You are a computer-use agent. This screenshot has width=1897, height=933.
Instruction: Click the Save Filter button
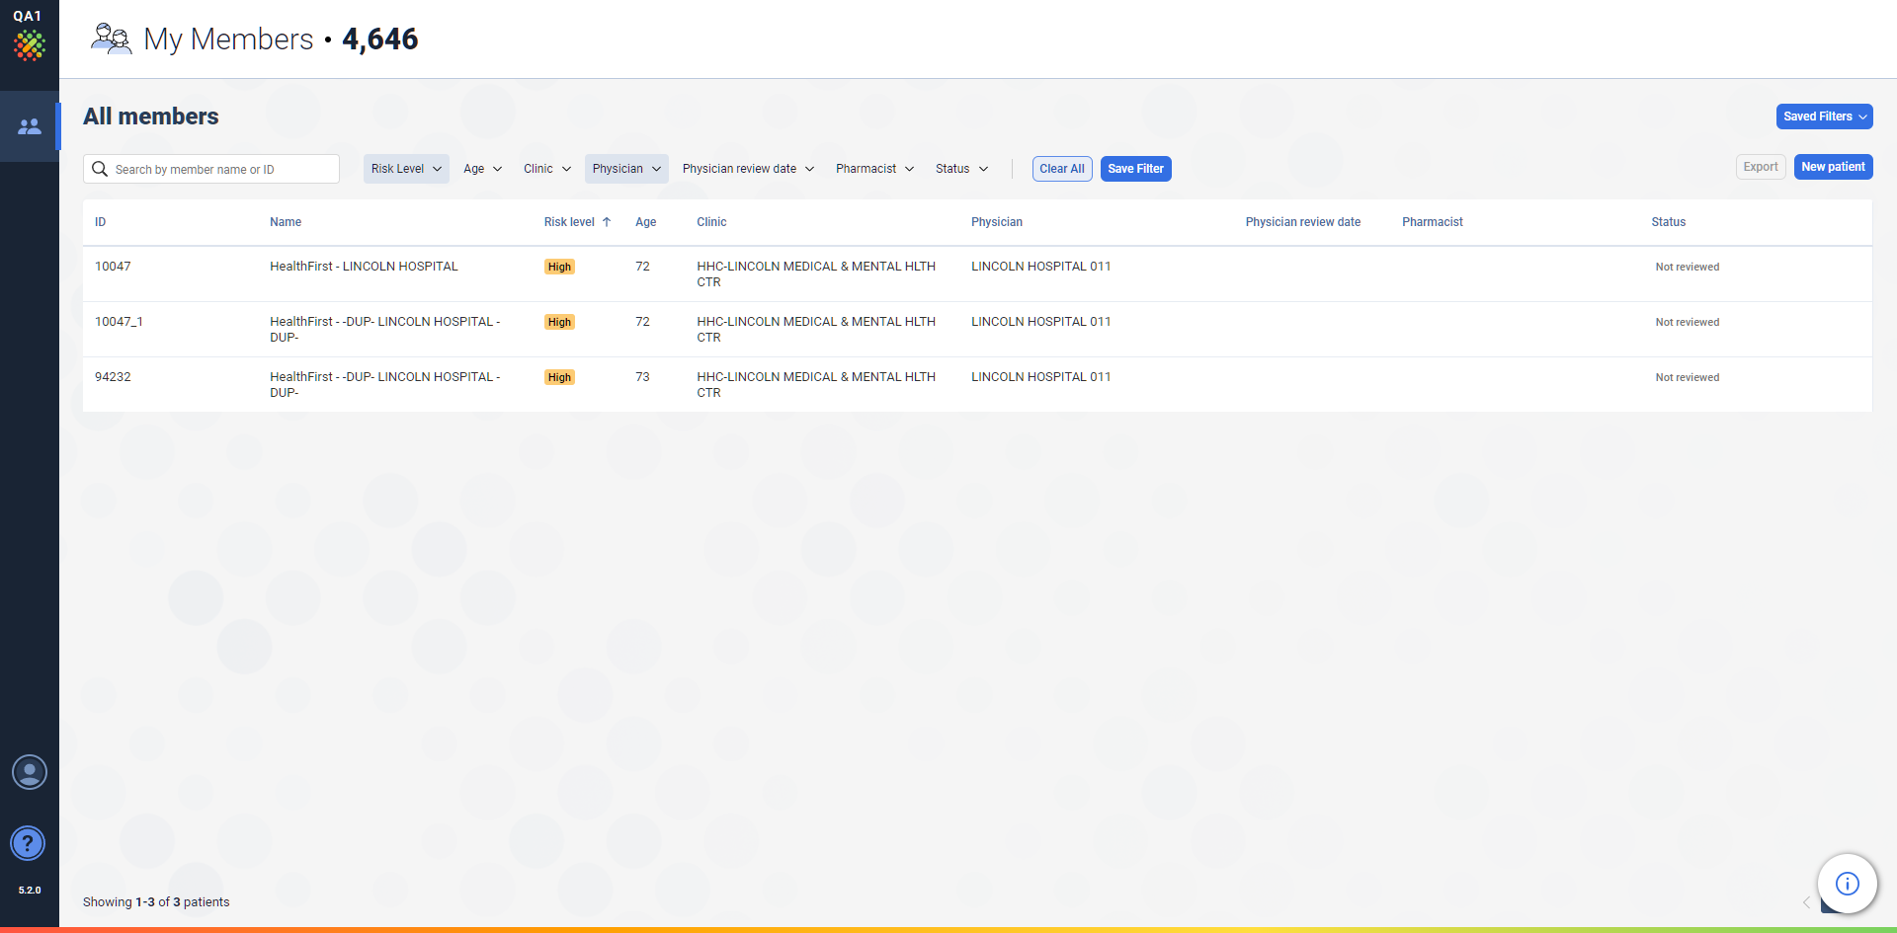coord(1135,169)
